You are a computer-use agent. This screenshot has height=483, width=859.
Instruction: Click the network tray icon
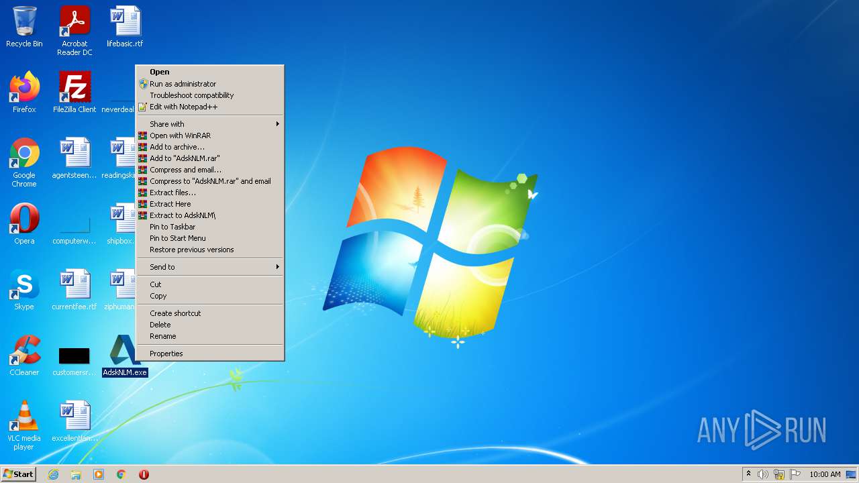click(x=779, y=474)
